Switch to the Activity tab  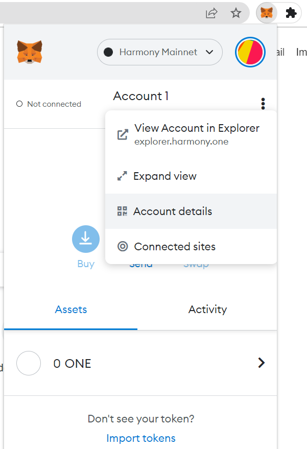pyautogui.click(x=207, y=310)
